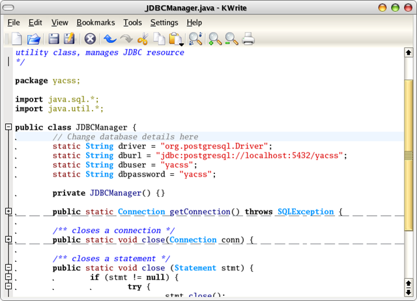Viewport: 417px width, 301px height.
Task: Expand the folded close(Connection conn) method
Action: point(8,240)
